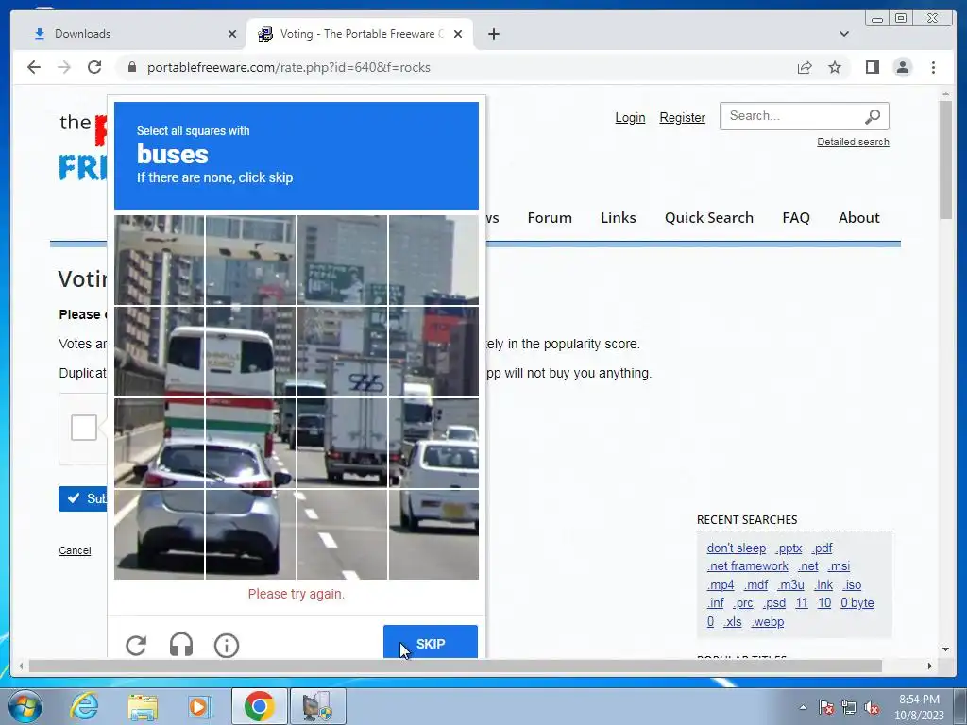Switch to the audio challenge headphones icon
This screenshot has width=967, height=725.
click(x=181, y=645)
